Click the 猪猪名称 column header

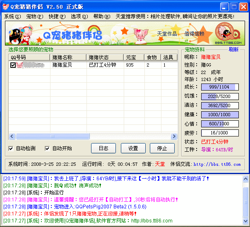(68, 57)
